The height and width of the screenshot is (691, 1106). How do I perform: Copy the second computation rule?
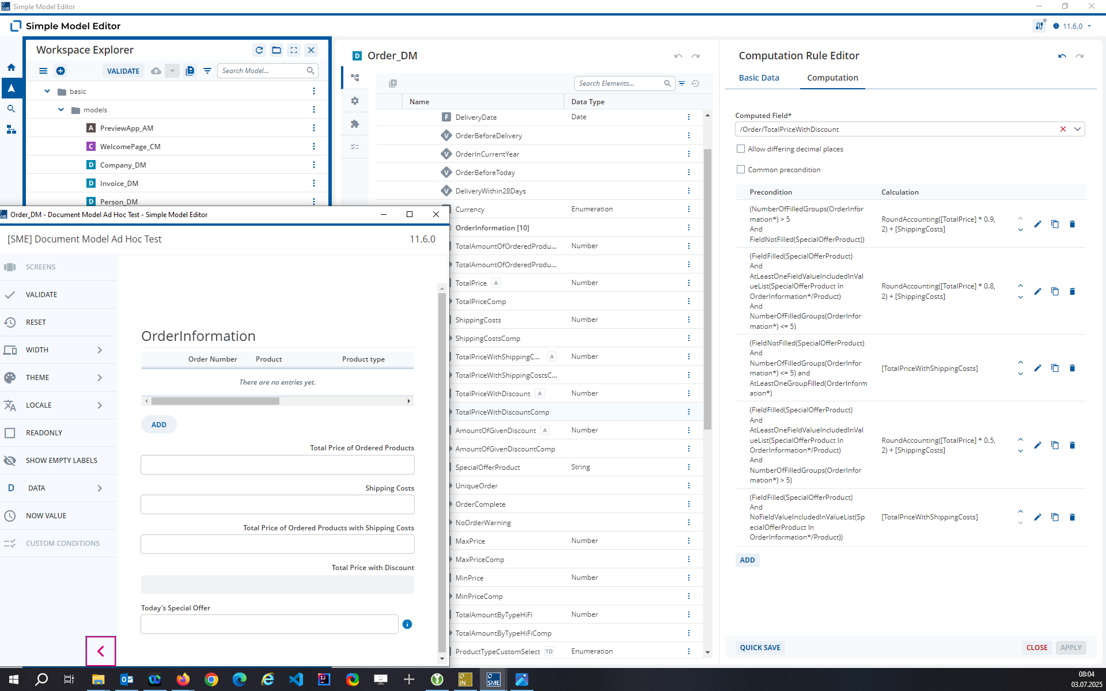(1055, 291)
